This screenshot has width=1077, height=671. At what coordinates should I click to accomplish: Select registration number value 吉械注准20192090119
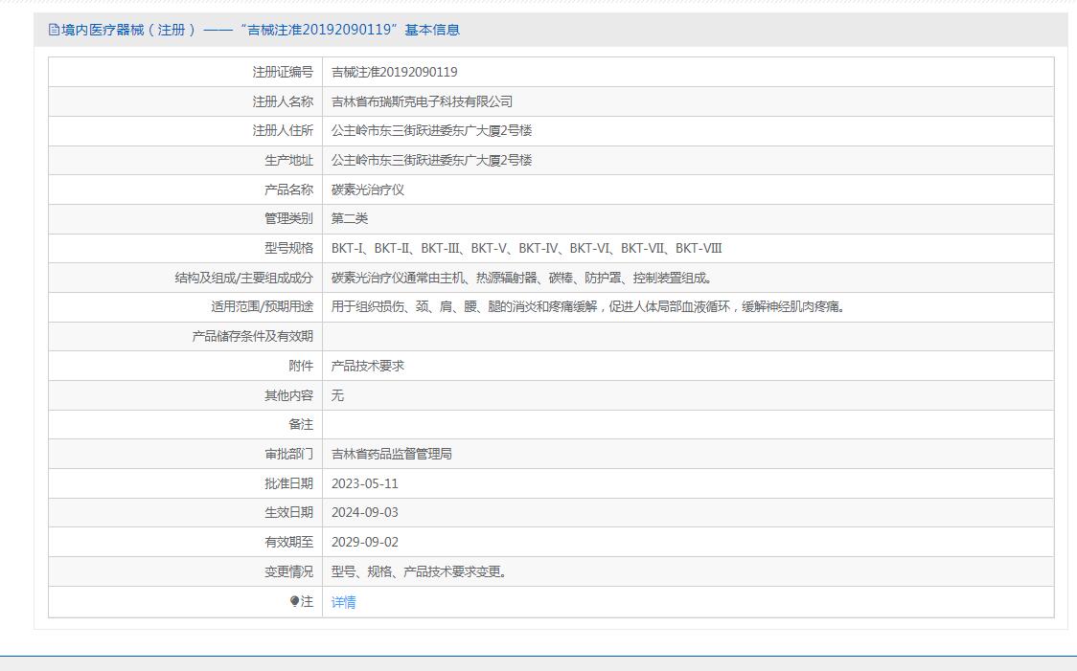pyautogui.click(x=394, y=72)
